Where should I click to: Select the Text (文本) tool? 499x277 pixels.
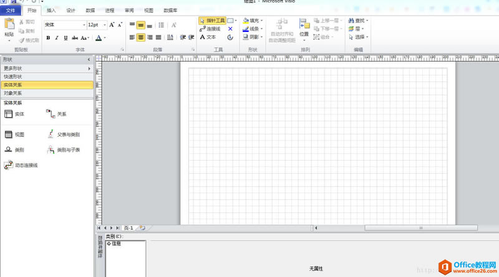click(x=208, y=37)
